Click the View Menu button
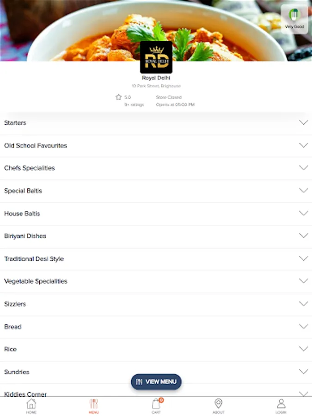The height and width of the screenshot is (417, 312). click(156, 382)
